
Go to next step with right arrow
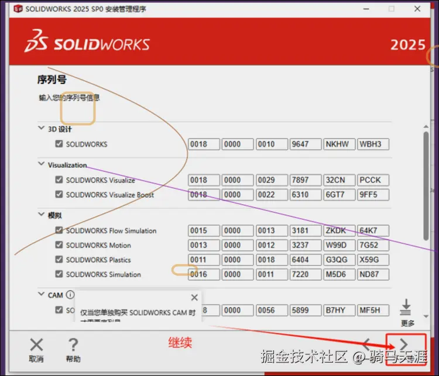tap(403, 344)
